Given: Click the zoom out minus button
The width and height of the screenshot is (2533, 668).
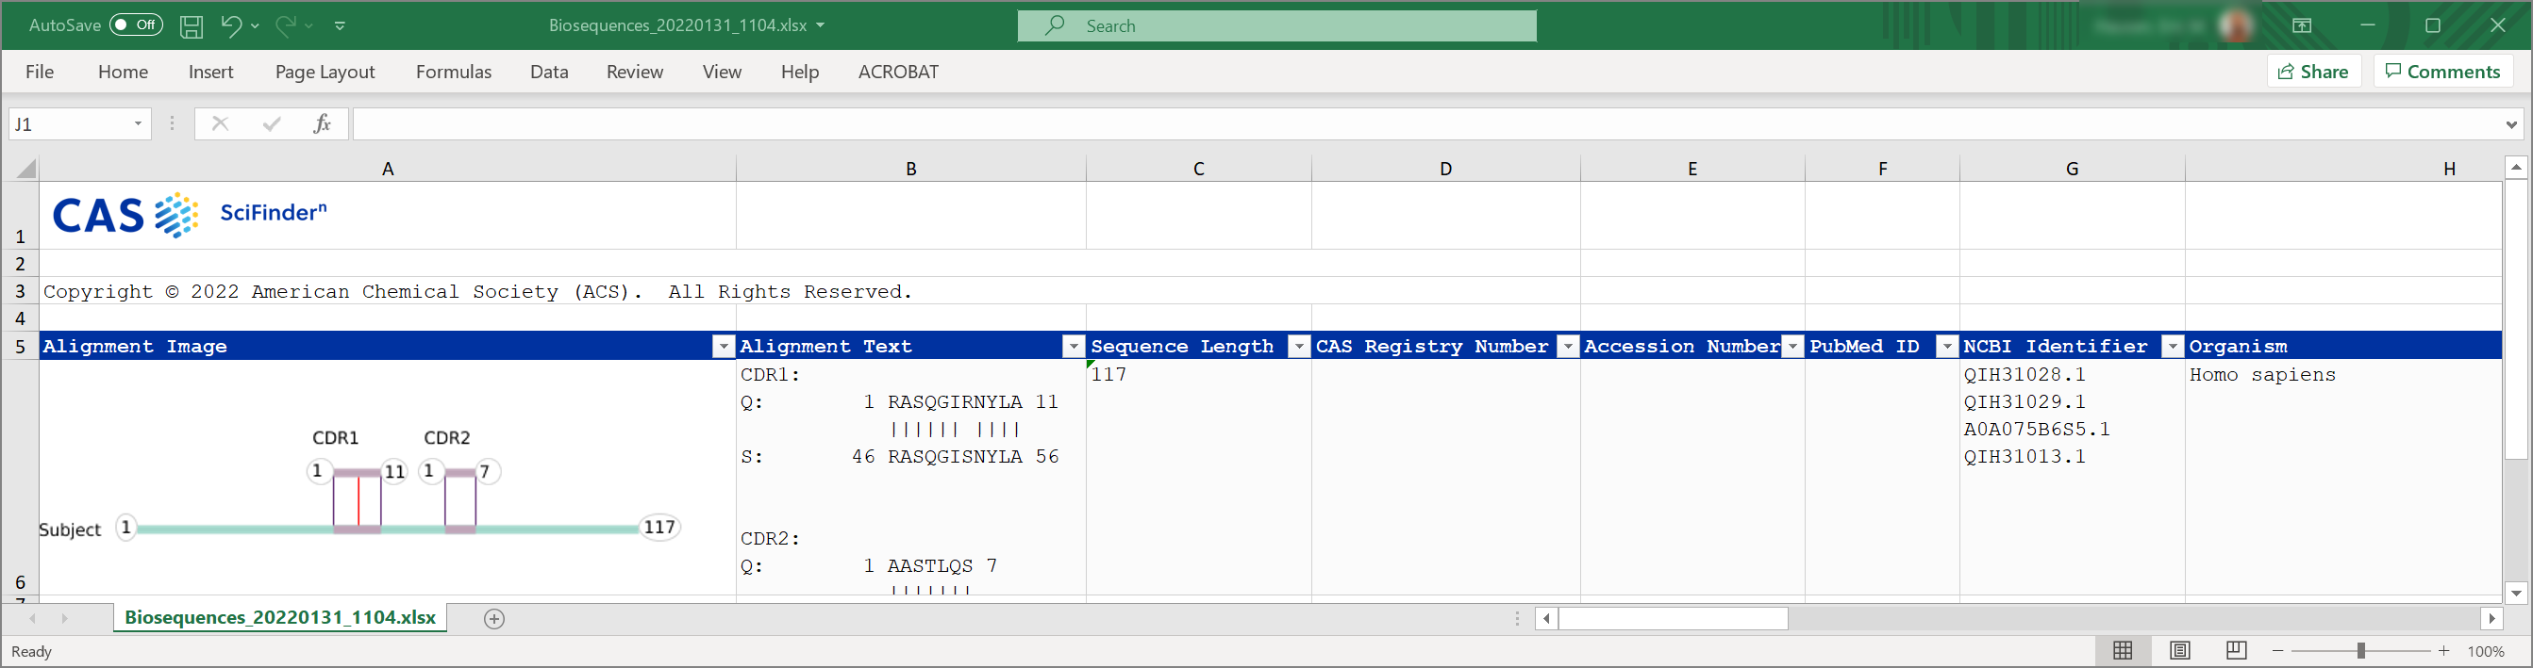Looking at the screenshot, I should click(x=2277, y=651).
